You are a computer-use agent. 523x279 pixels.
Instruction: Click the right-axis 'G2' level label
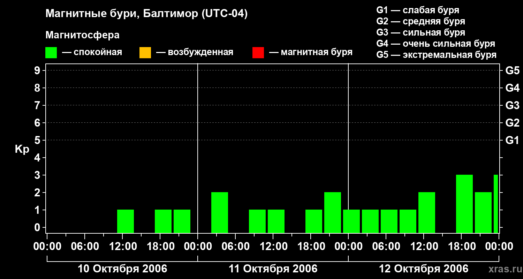[x=512, y=123]
